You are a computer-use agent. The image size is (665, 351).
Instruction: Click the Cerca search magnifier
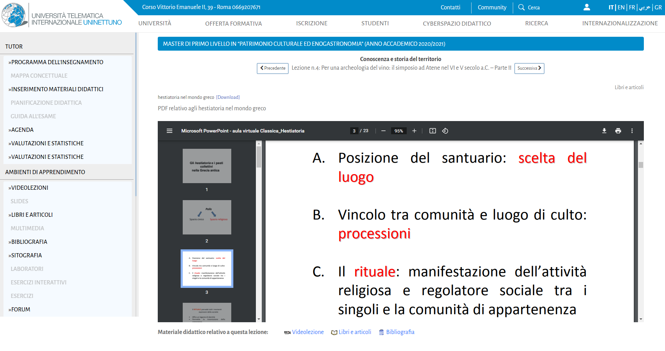pos(521,7)
